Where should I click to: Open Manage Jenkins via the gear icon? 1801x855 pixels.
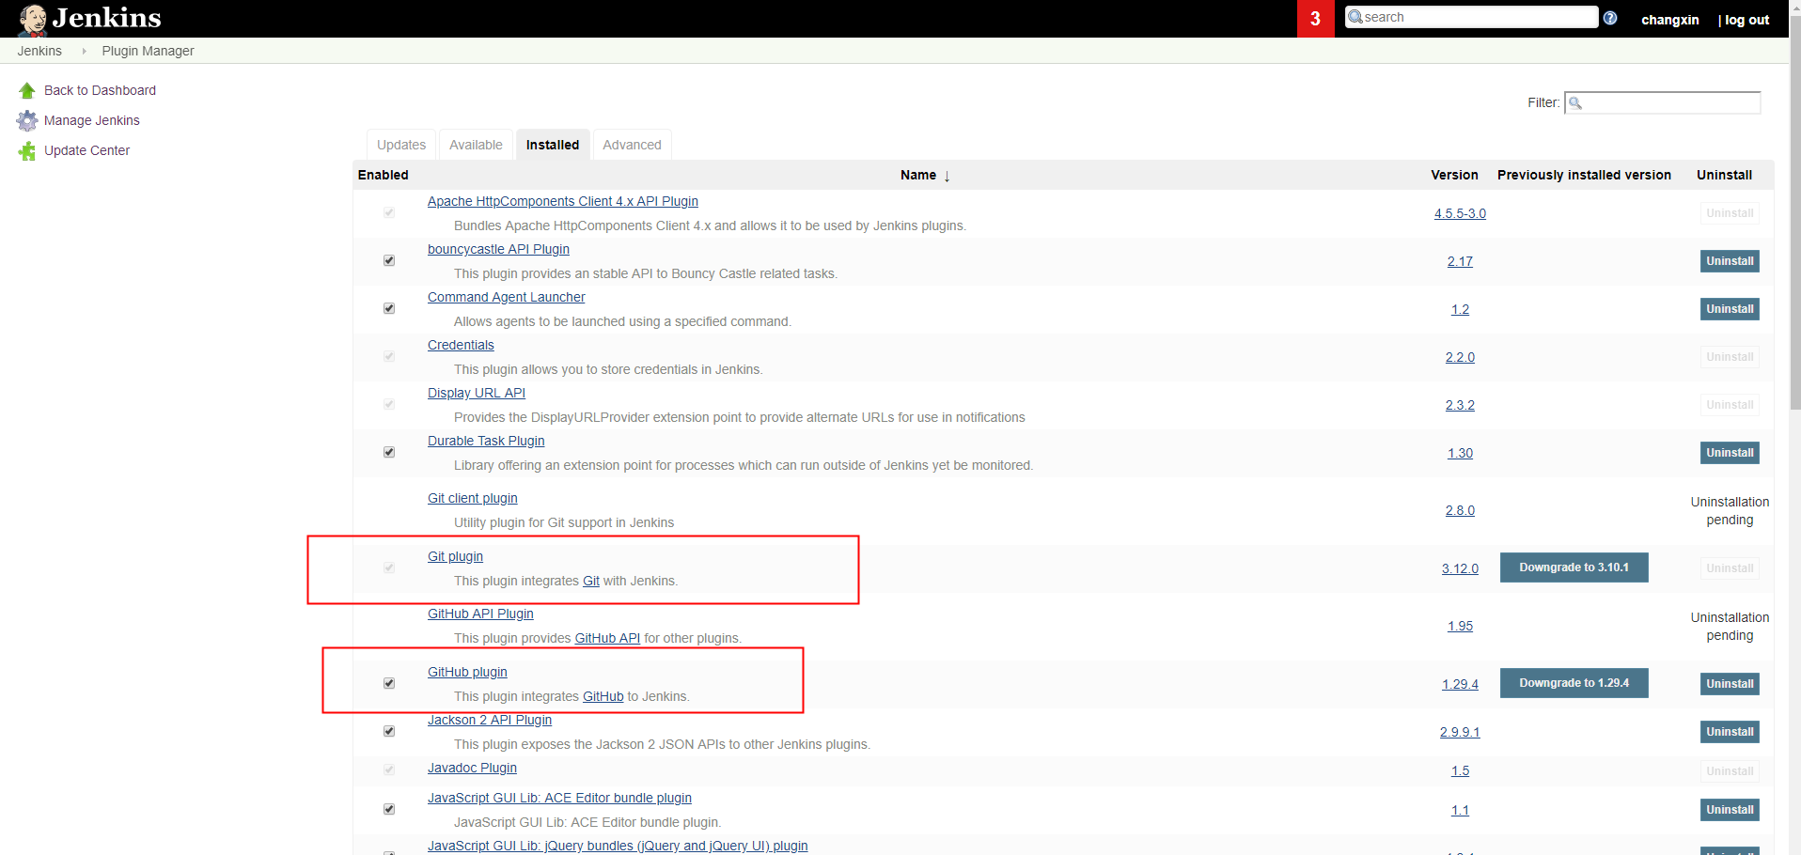(x=27, y=120)
